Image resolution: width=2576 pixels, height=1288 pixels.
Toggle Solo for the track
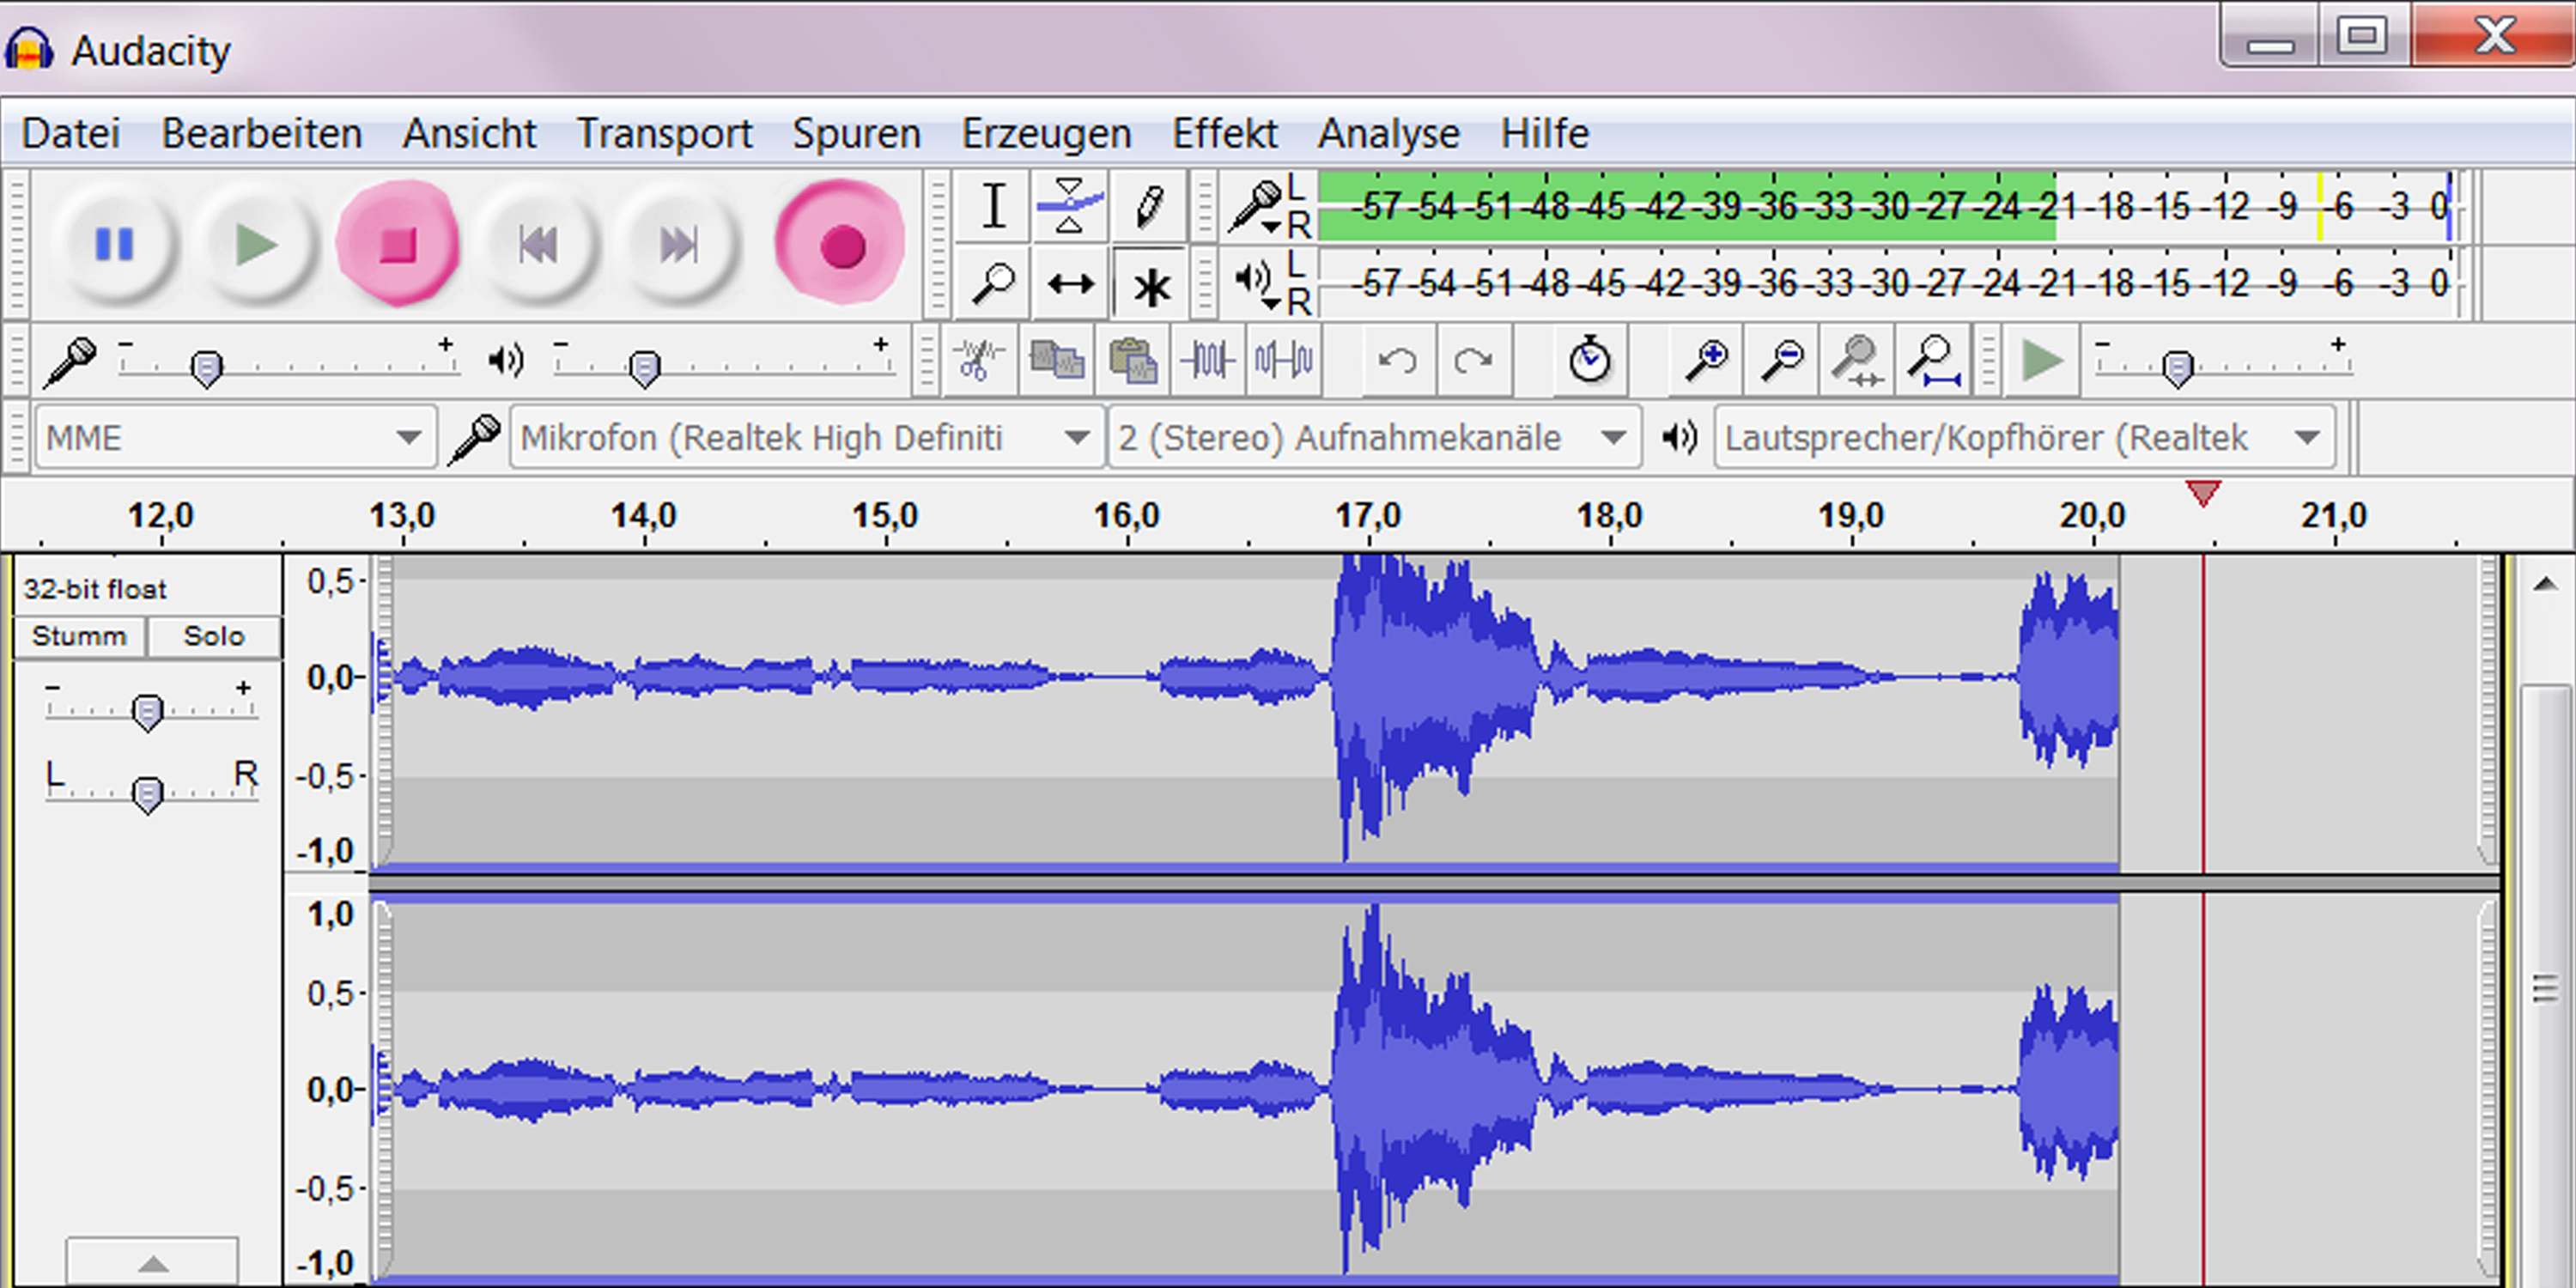tap(213, 636)
